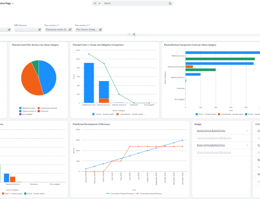The height and width of the screenshot is (199, 260).
Task: Click into the Search input field
Action: [x=135, y=3]
